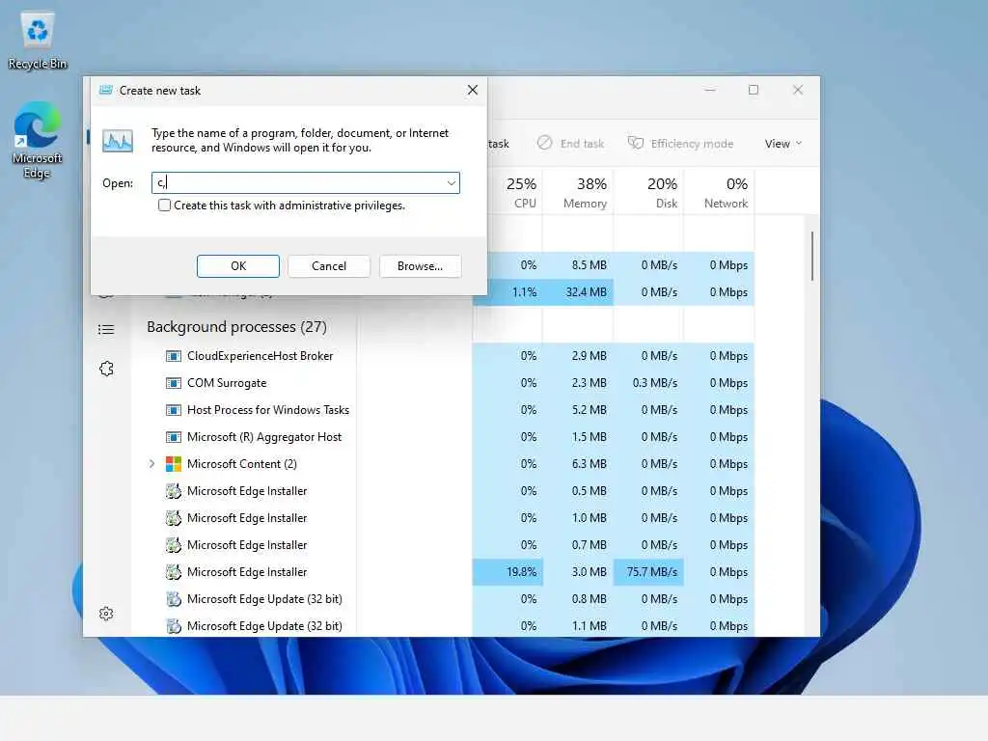Expand the Microsoft Content (2) group
988x741 pixels.
pos(151,464)
